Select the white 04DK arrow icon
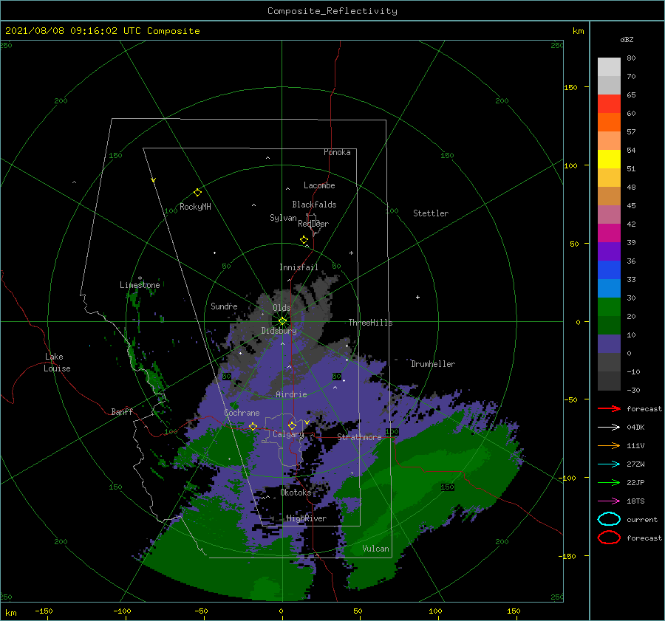The image size is (665, 621). [609, 427]
